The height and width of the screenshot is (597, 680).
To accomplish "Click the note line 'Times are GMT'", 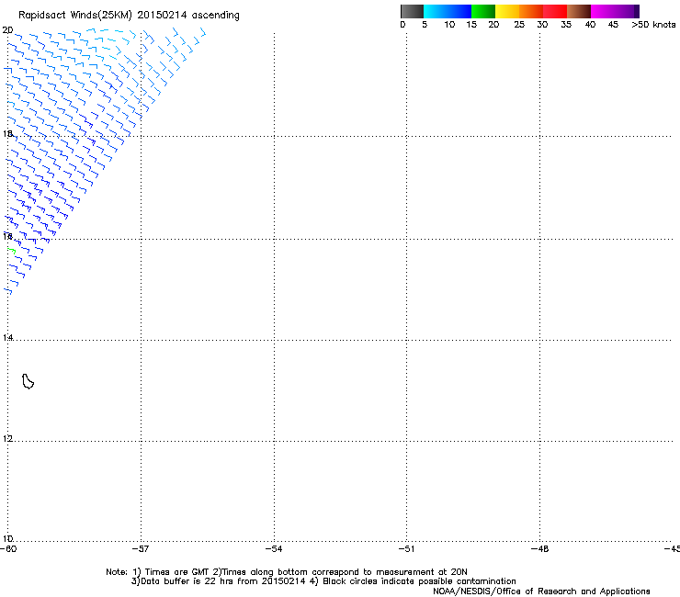I will pos(177,572).
